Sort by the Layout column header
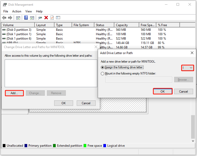This screenshot has width=197, height=156. pos(45,25)
